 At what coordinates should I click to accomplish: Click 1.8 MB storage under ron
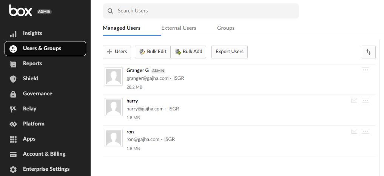coord(133,148)
